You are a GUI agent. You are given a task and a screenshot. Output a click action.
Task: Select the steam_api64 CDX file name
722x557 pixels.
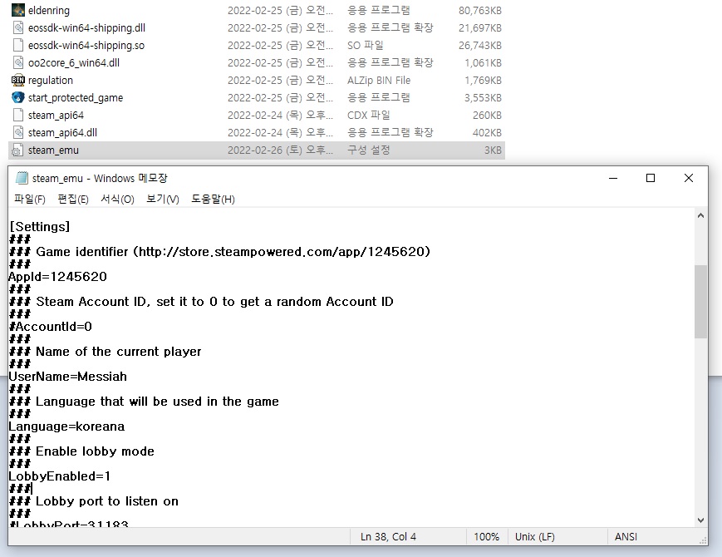56,116
